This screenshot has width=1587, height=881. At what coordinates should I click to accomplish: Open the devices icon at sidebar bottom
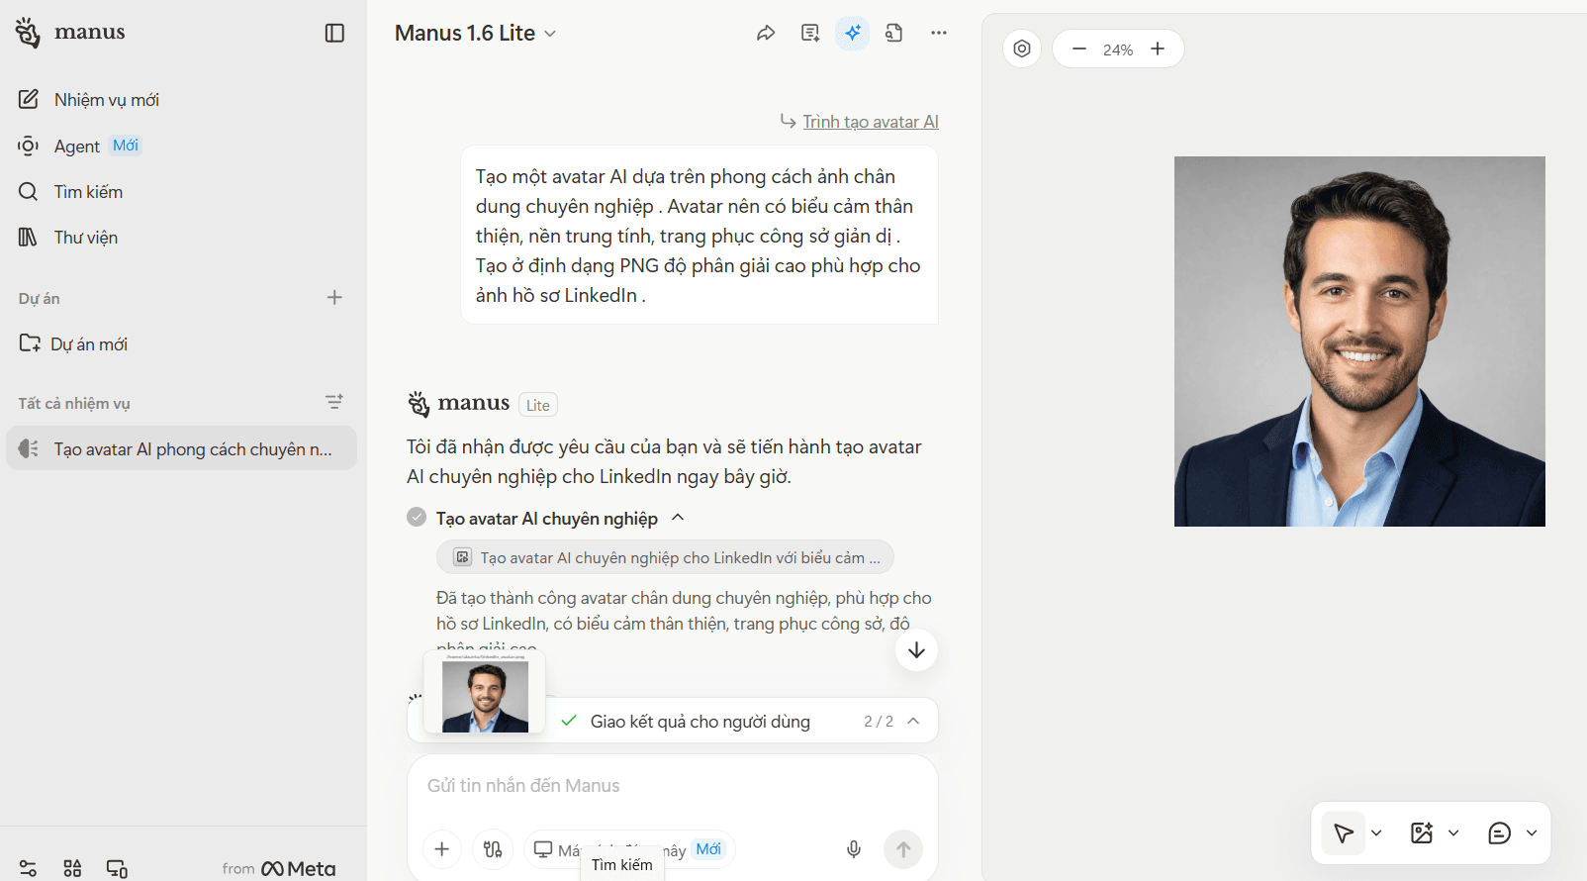pyautogui.click(x=117, y=868)
